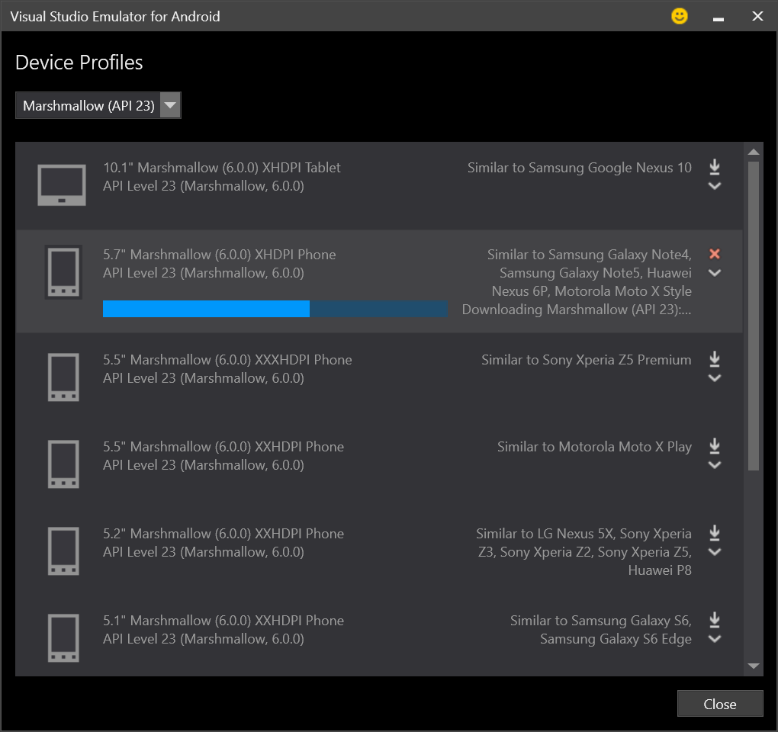Open the Marshmallow (API 23) platform dropdown
Viewport: 778px width, 732px height.
coord(98,106)
